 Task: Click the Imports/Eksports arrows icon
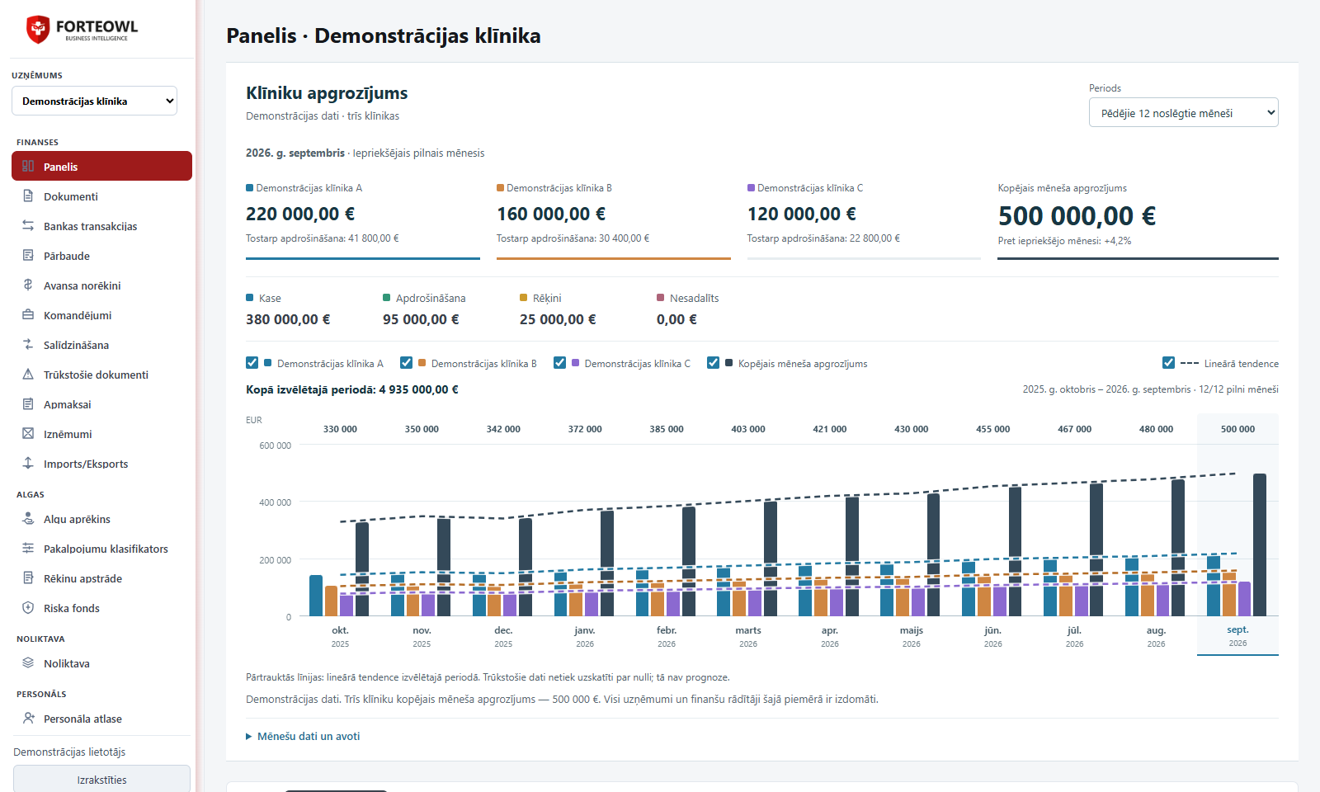28,464
